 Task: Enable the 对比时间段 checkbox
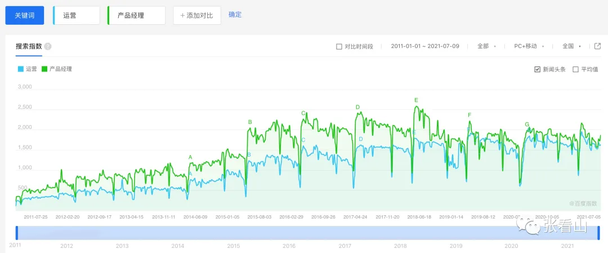click(339, 47)
